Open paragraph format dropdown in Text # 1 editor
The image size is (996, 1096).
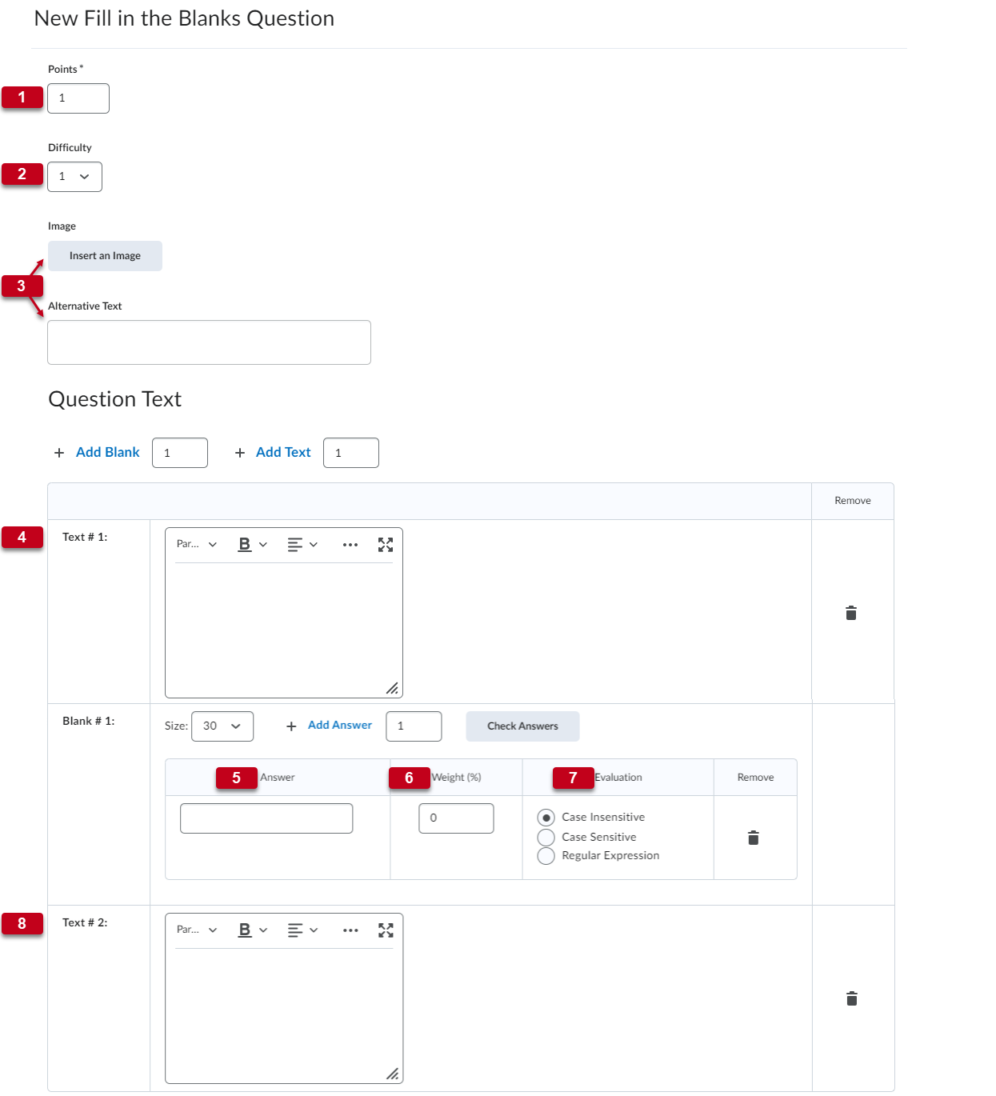click(x=197, y=545)
